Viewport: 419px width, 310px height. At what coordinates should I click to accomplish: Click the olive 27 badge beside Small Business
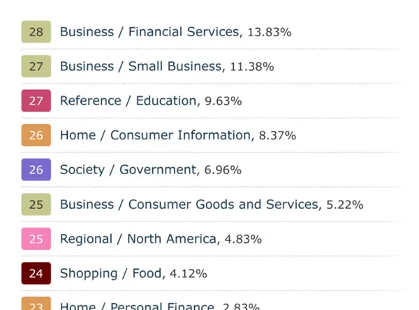[36, 66]
